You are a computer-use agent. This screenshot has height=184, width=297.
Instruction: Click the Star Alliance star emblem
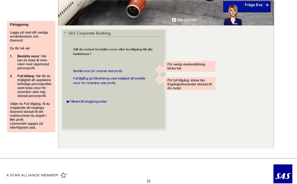pos(64,175)
